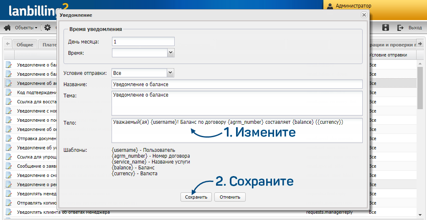
Task: Click the Объекты plugin icon in toolbar
Action: click(7, 28)
